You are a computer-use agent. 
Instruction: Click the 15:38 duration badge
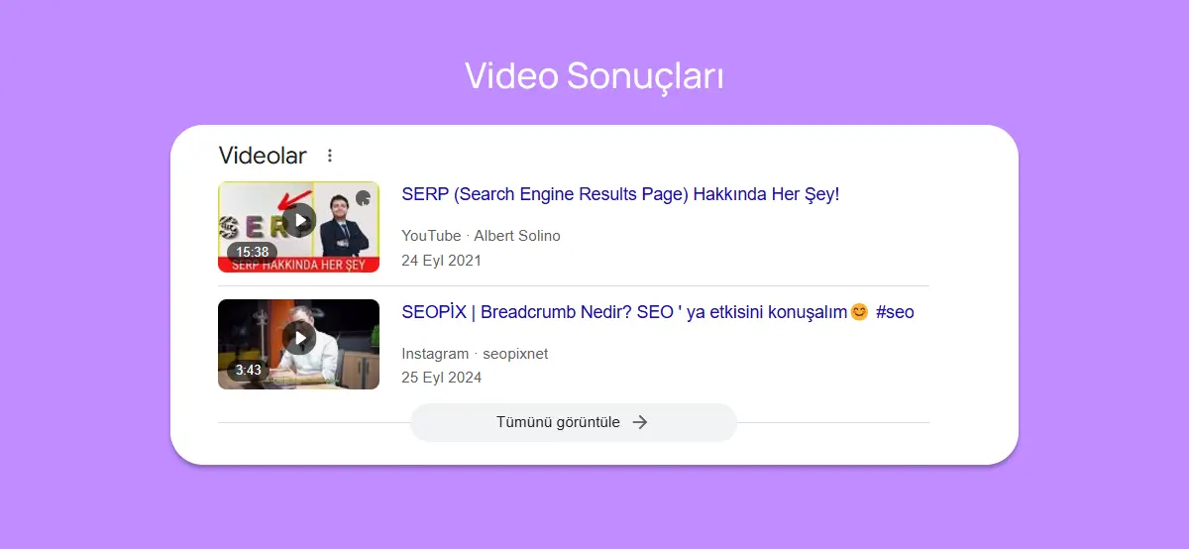click(253, 252)
